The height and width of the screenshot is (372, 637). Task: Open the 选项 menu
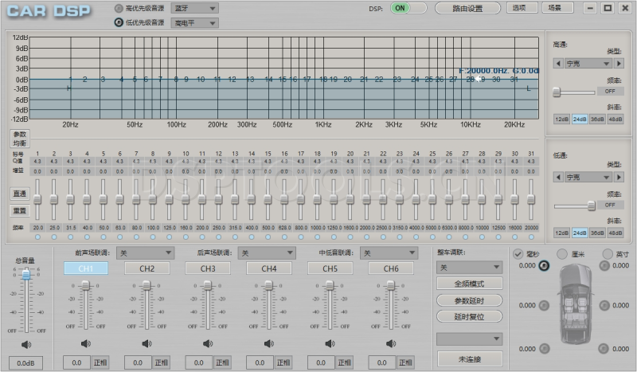(x=519, y=8)
